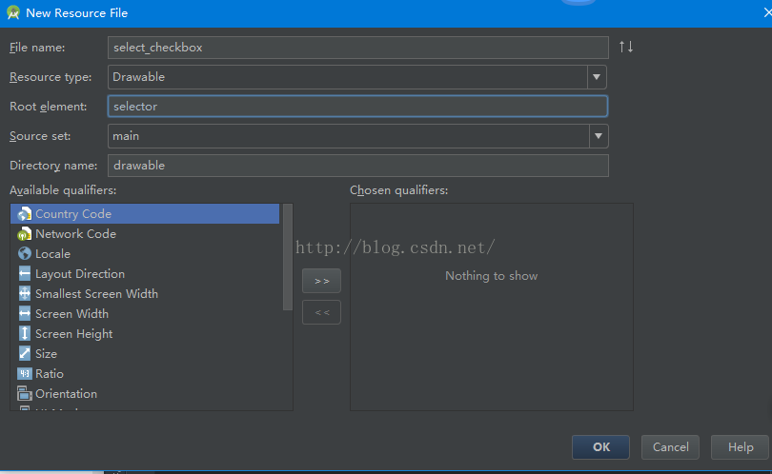Click the Country Code qualifier icon

24,214
